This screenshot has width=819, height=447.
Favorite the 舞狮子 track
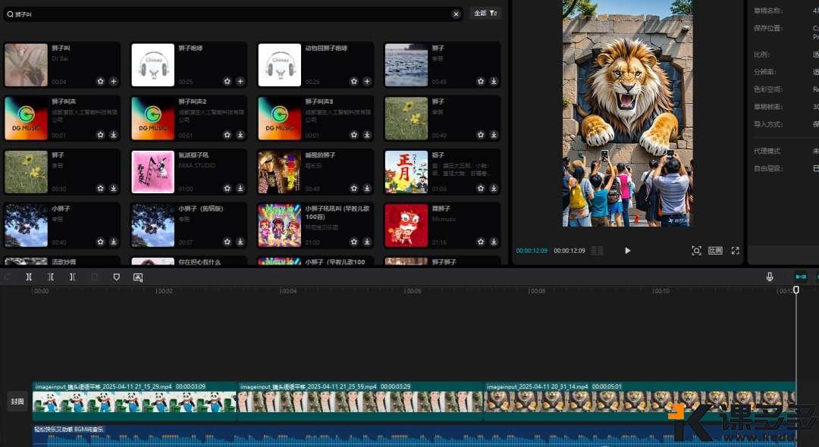[481, 242]
